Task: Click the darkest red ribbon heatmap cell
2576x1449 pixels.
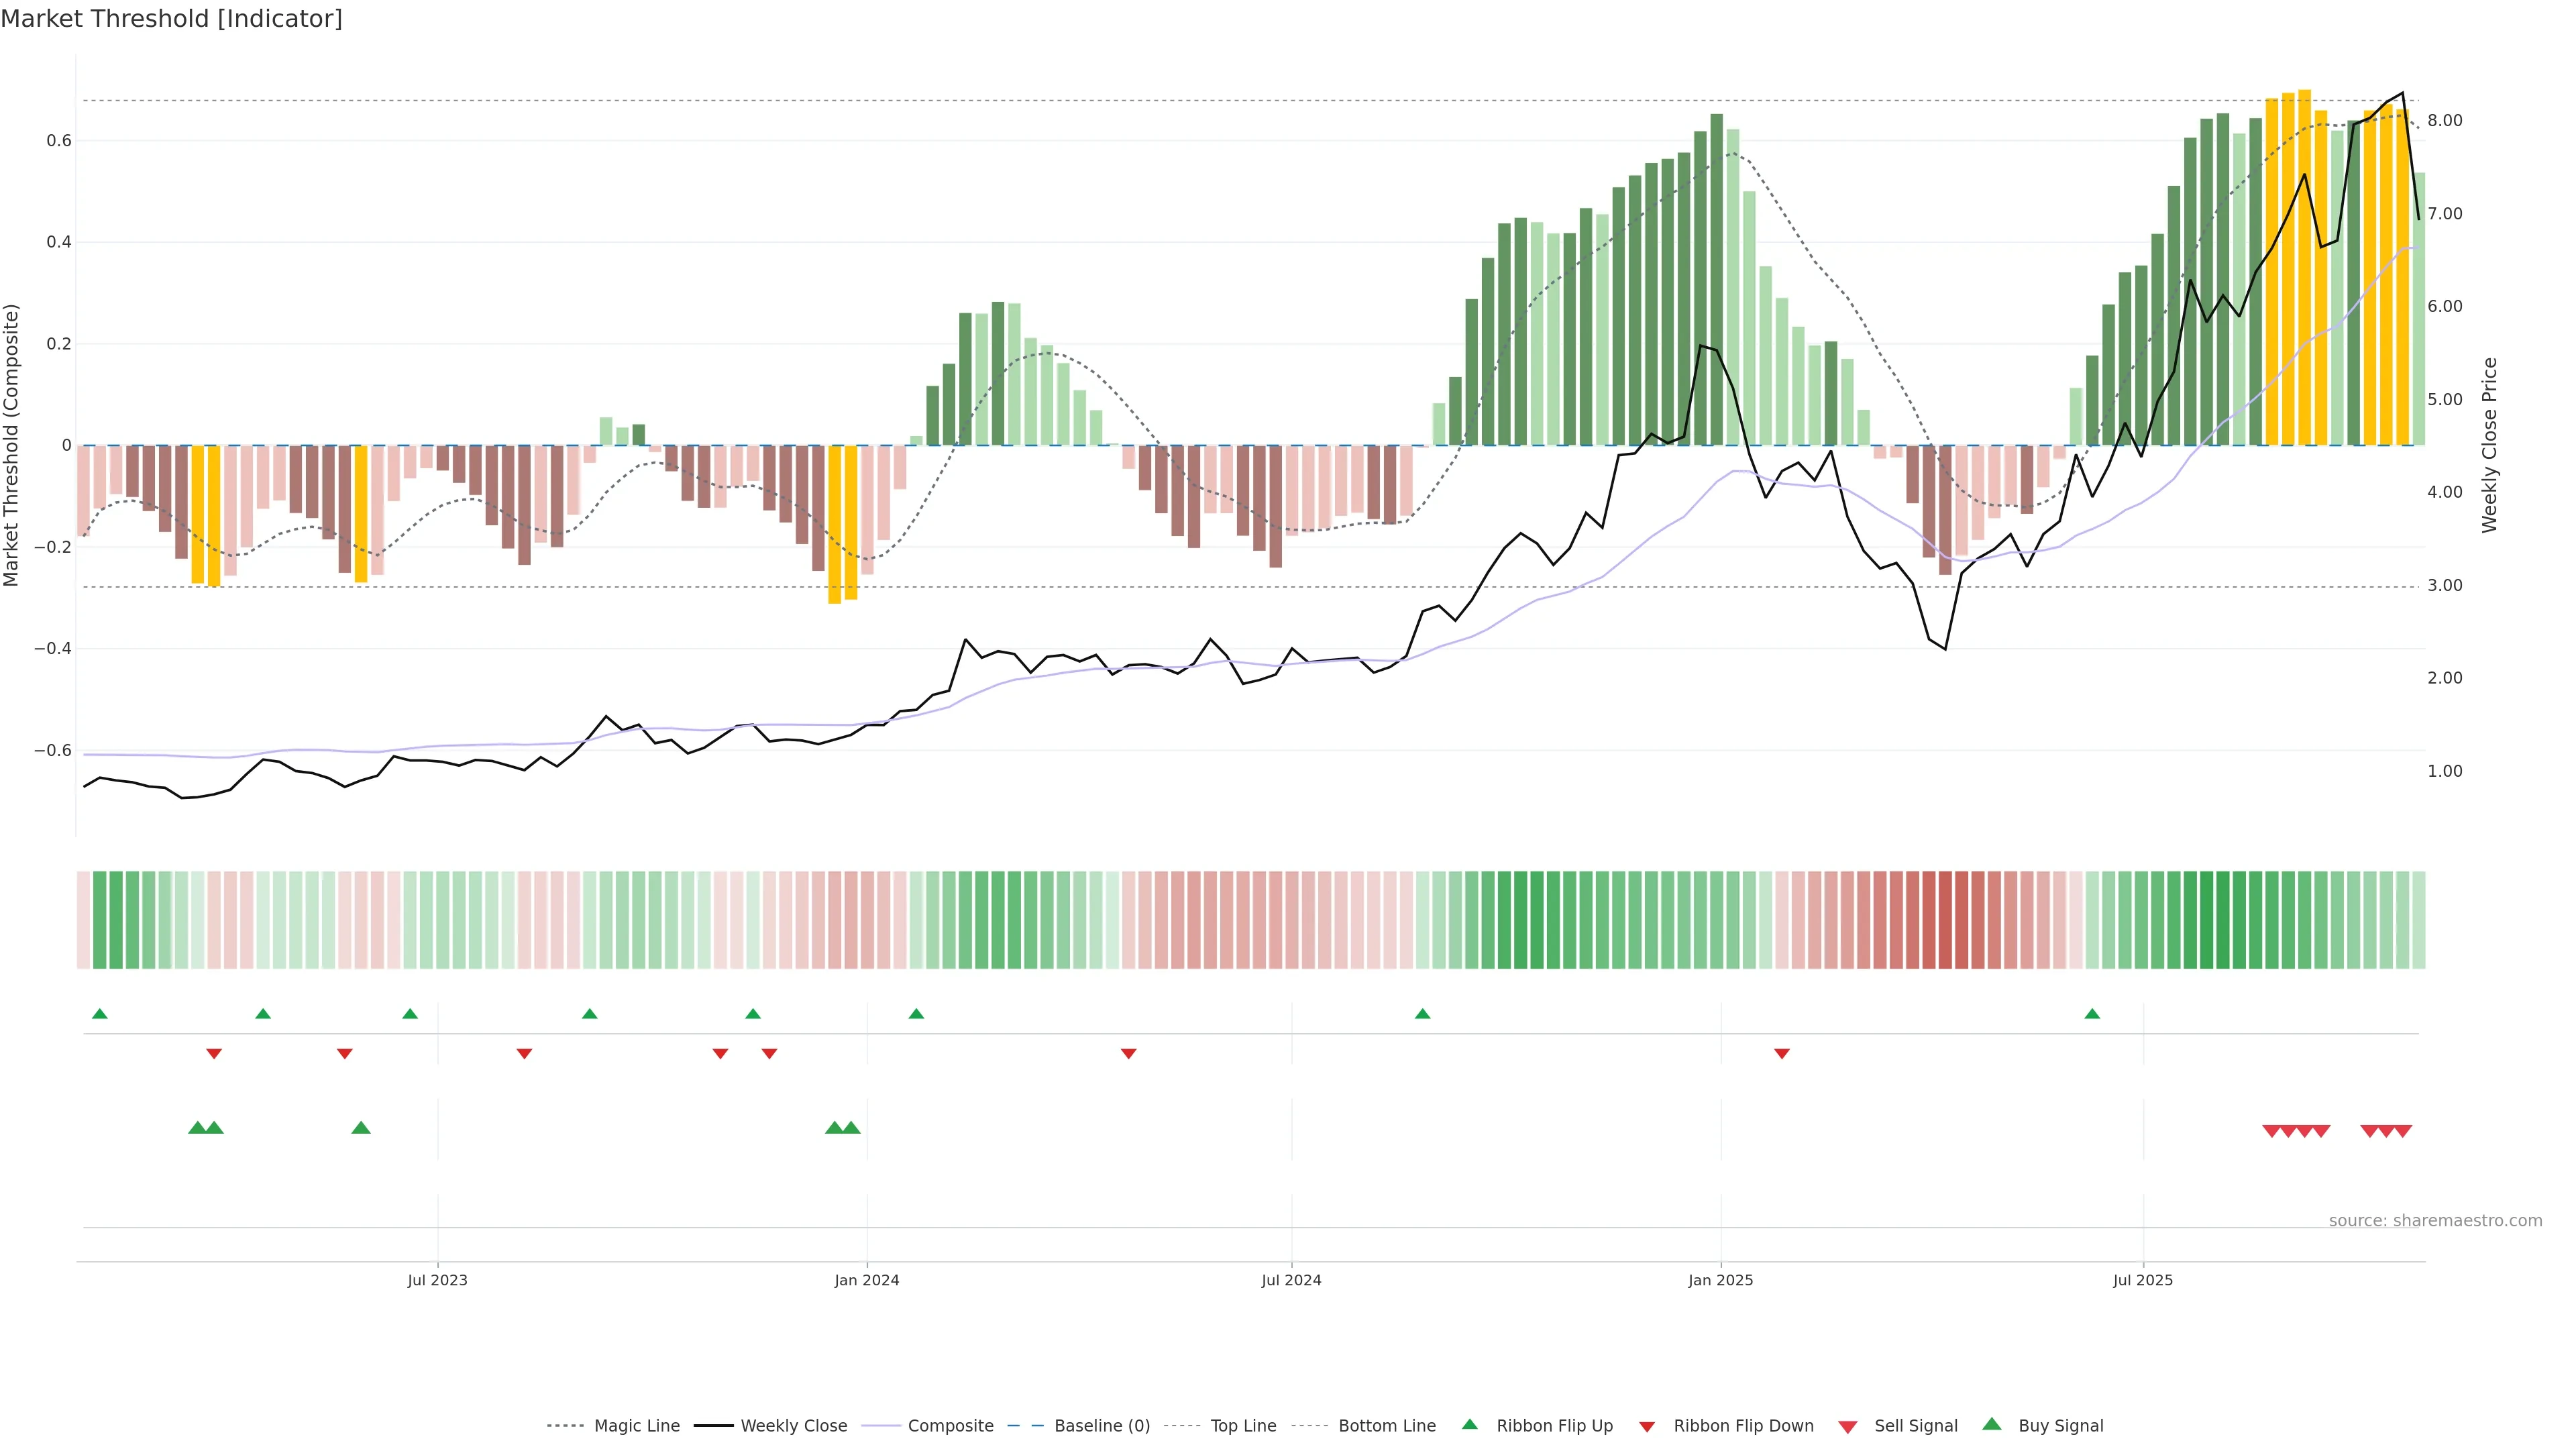Action: pyautogui.click(x=1945, y=920)
